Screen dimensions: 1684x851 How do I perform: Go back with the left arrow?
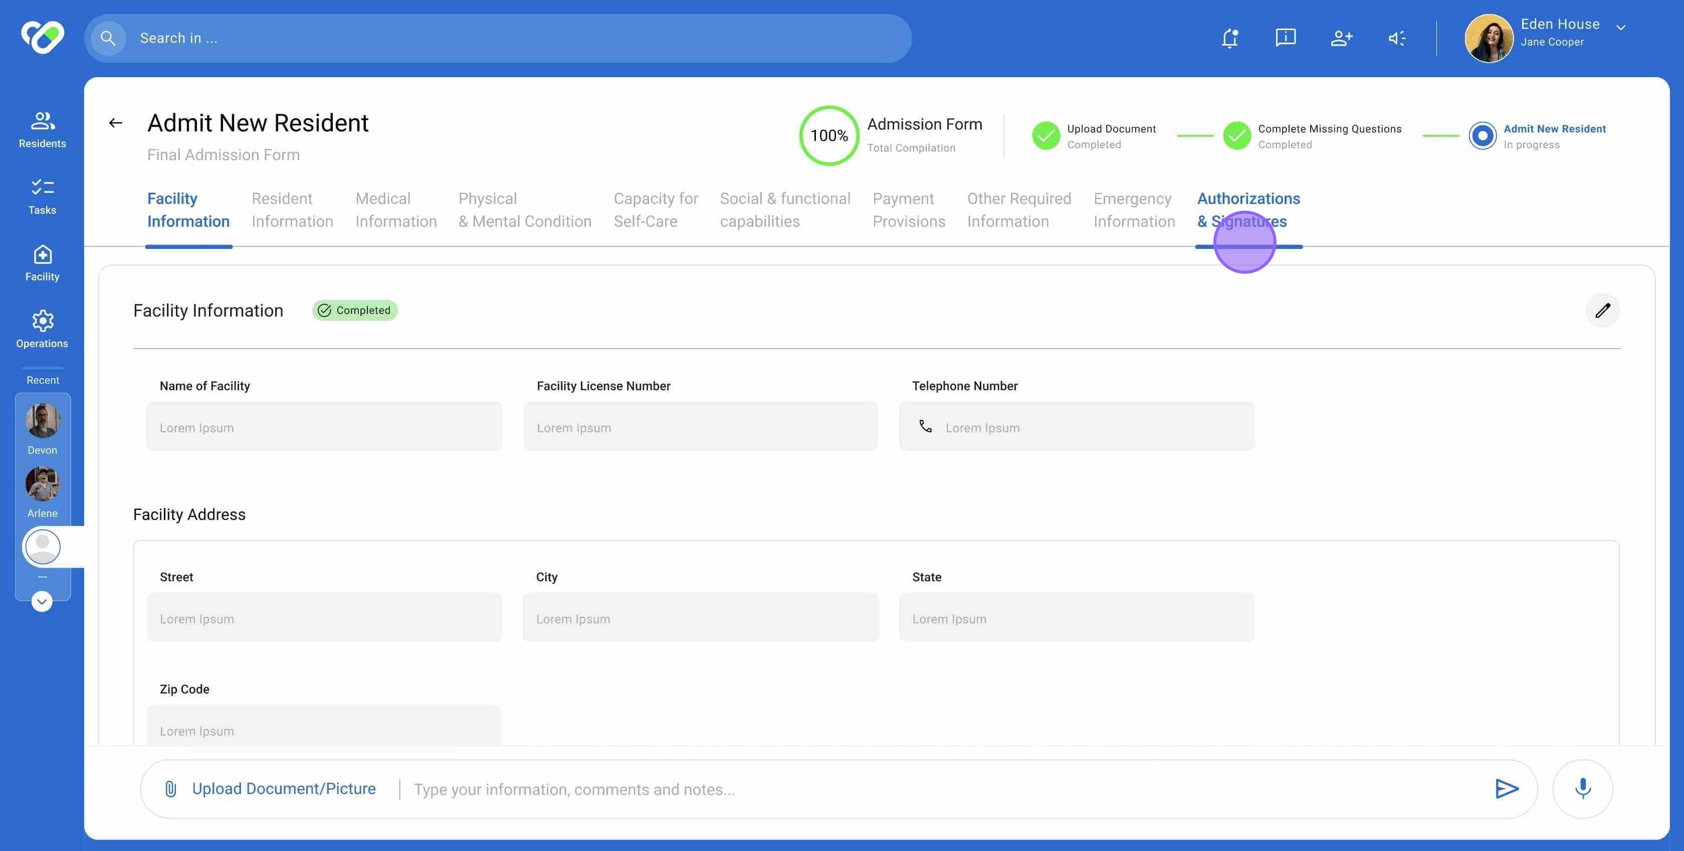point(116,123)
